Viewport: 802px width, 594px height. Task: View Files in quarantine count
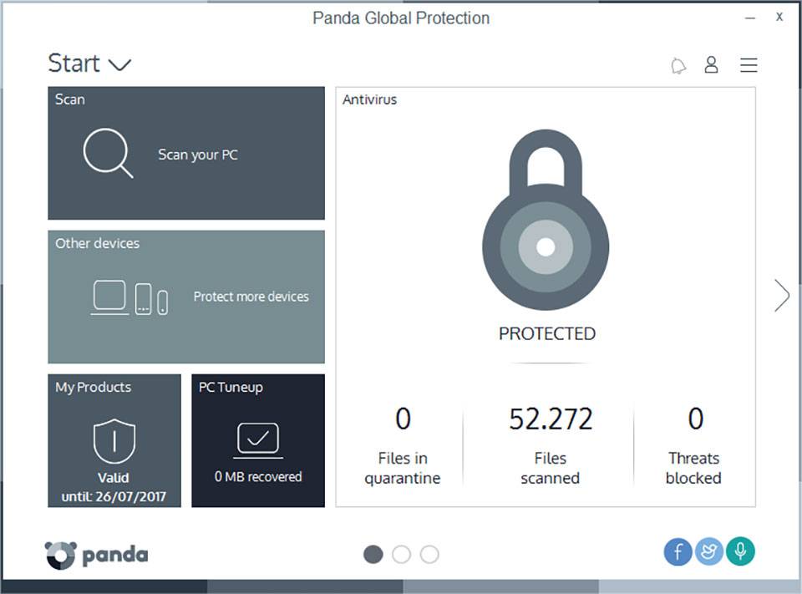(403, 419)
